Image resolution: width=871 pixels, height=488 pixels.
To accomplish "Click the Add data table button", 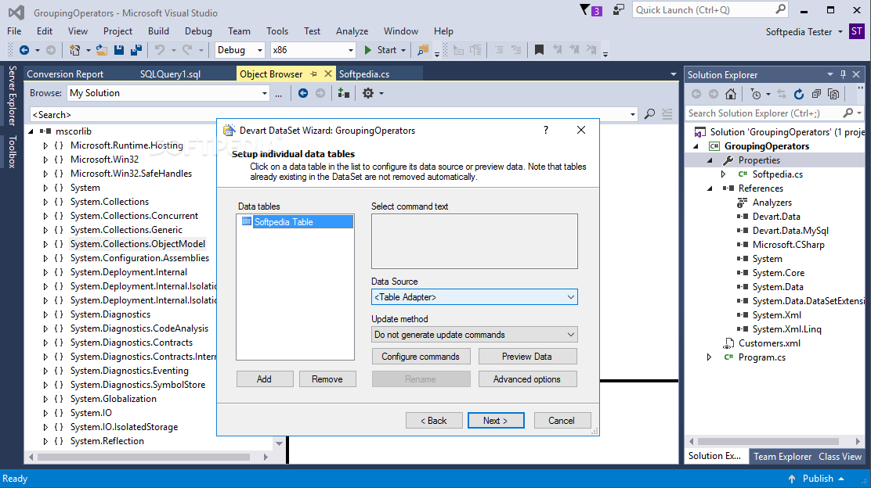I will pos(265,379).
